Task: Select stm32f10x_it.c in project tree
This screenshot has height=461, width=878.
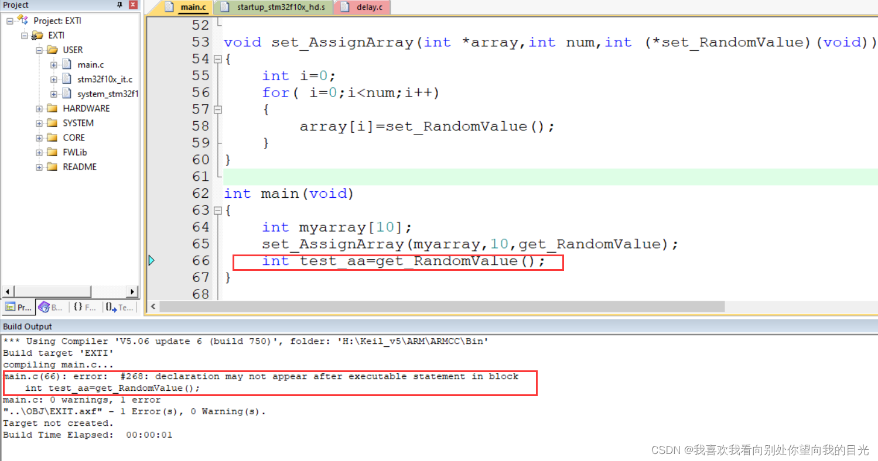Action: click(105, 79)
